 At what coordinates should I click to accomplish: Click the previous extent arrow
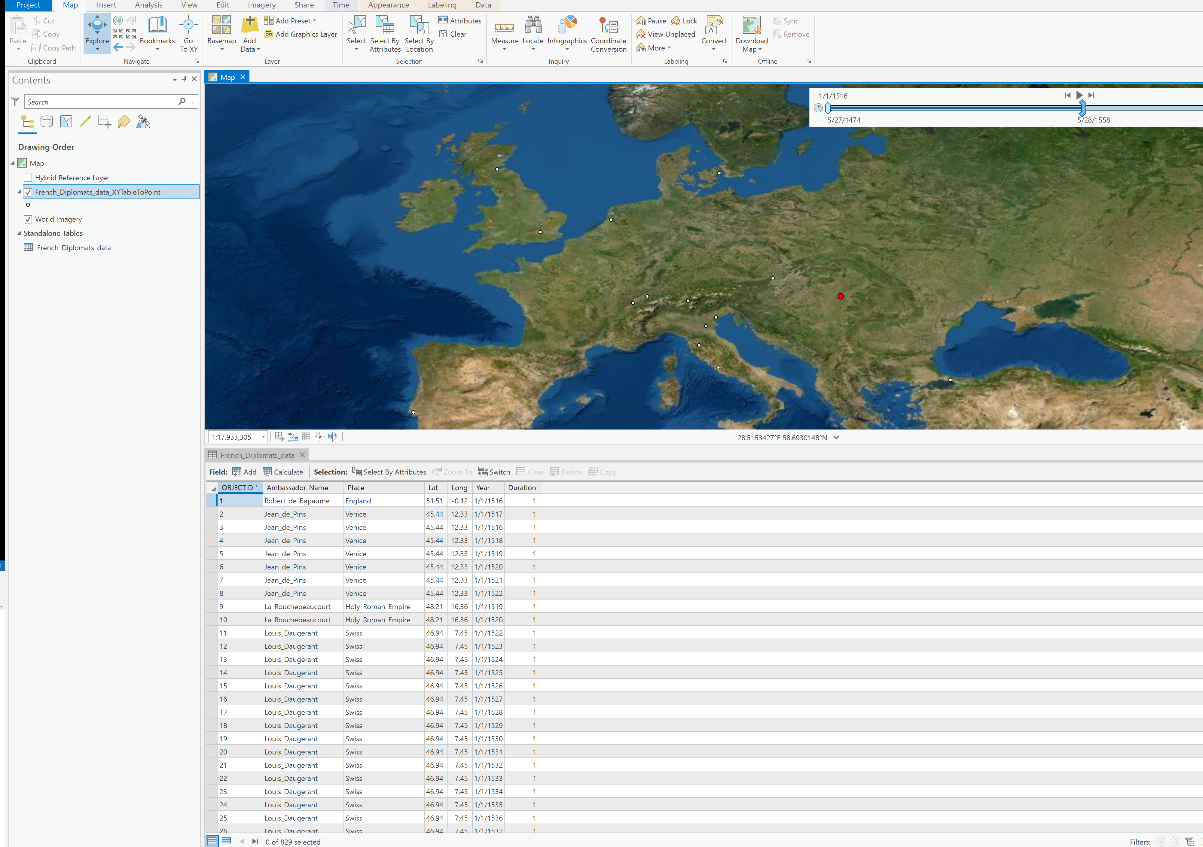(118, 47)
